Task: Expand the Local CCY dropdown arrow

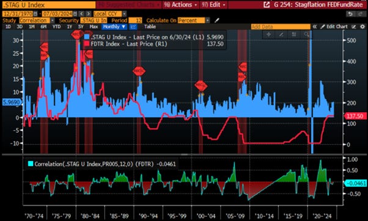Action: point(124,14)
